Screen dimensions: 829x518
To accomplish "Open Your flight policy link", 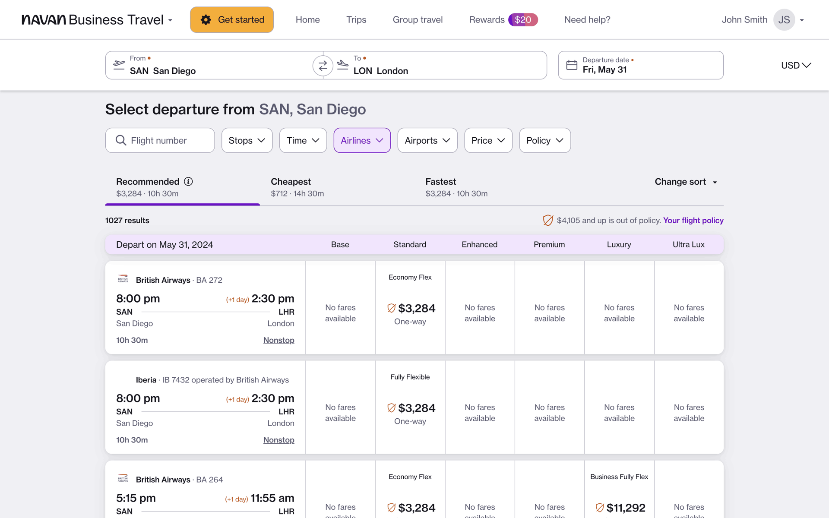I will coord(693,220).
